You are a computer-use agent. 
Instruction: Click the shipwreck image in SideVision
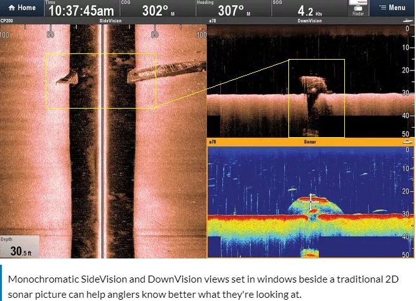coord(166,72)
